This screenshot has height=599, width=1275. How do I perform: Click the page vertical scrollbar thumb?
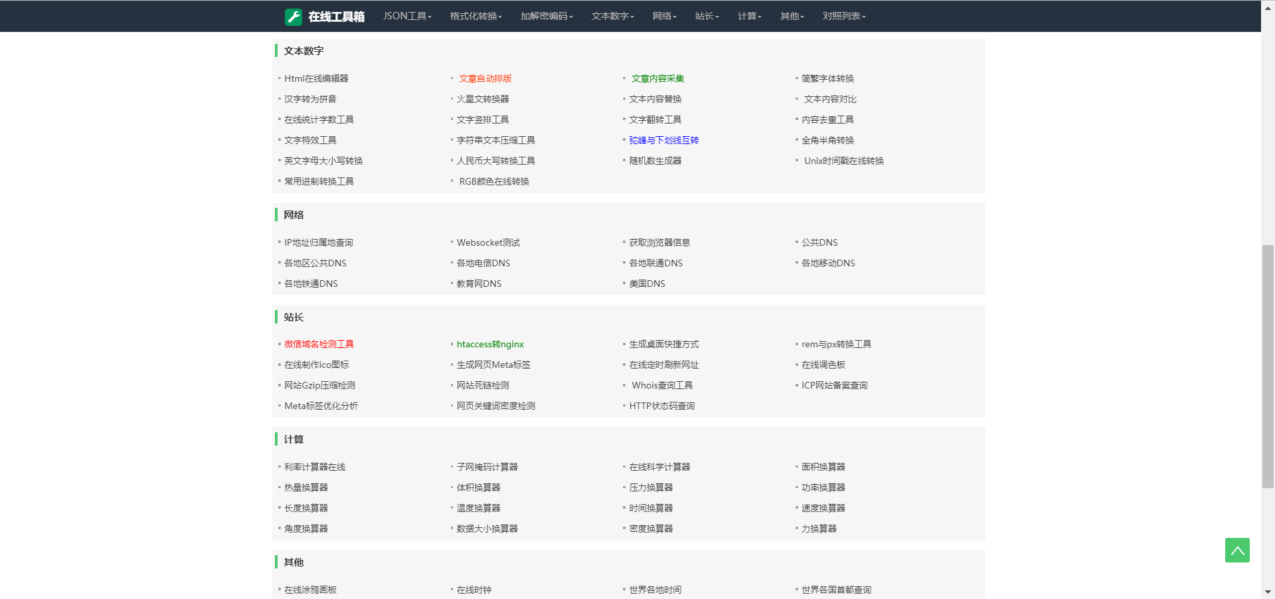(1268, 365)
